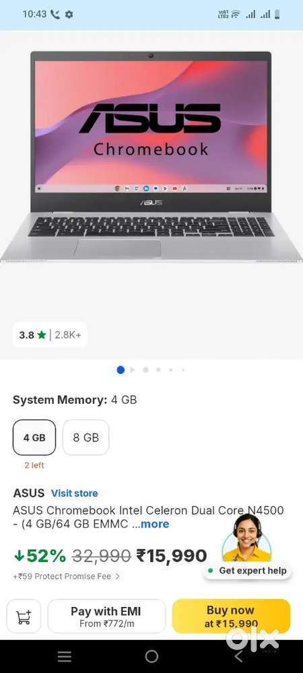Tap the phone call status icon
Viewport: 303px width, 673px height.
pyautogui.click(x=55, y=14)
